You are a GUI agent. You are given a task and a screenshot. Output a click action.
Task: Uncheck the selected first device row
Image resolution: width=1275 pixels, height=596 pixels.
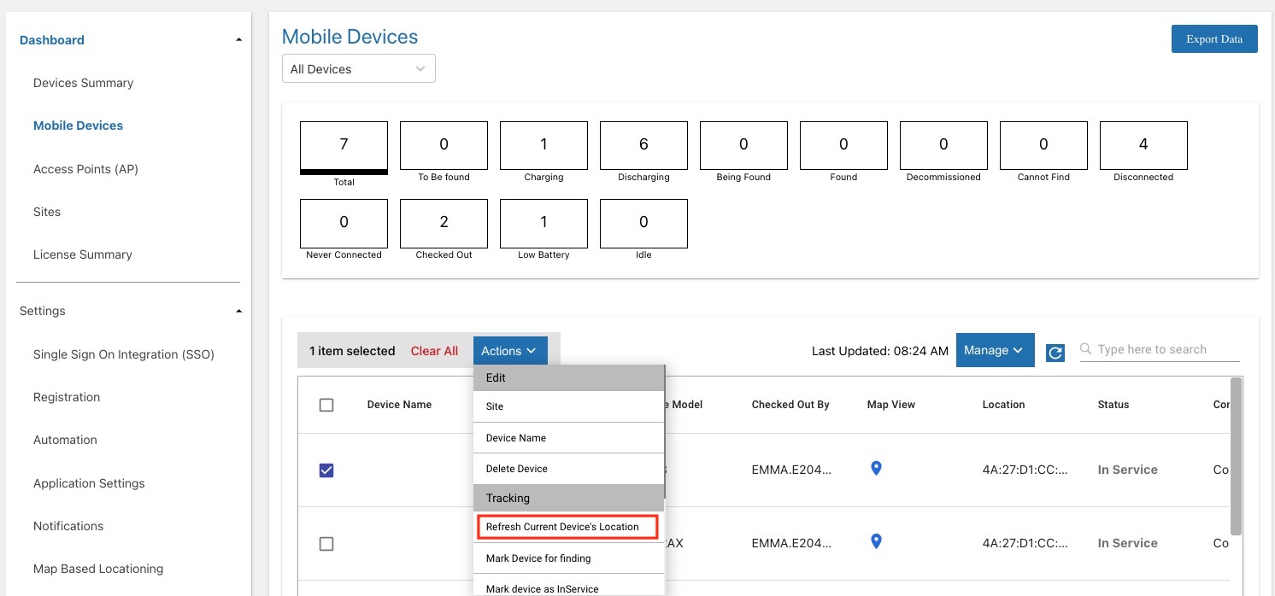[326, 470]
